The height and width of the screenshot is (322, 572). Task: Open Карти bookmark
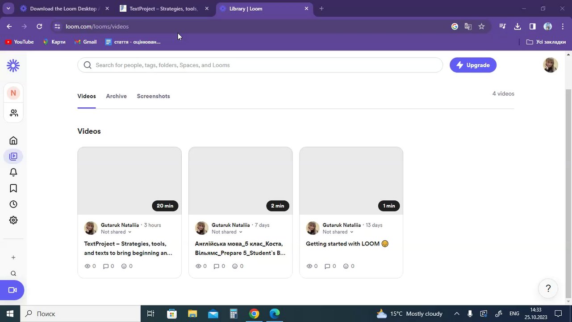[54, 42]
